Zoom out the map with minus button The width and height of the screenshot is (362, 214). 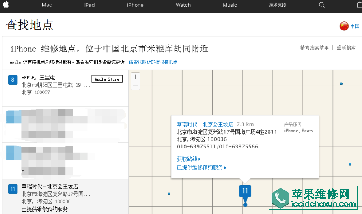[136, 86]
